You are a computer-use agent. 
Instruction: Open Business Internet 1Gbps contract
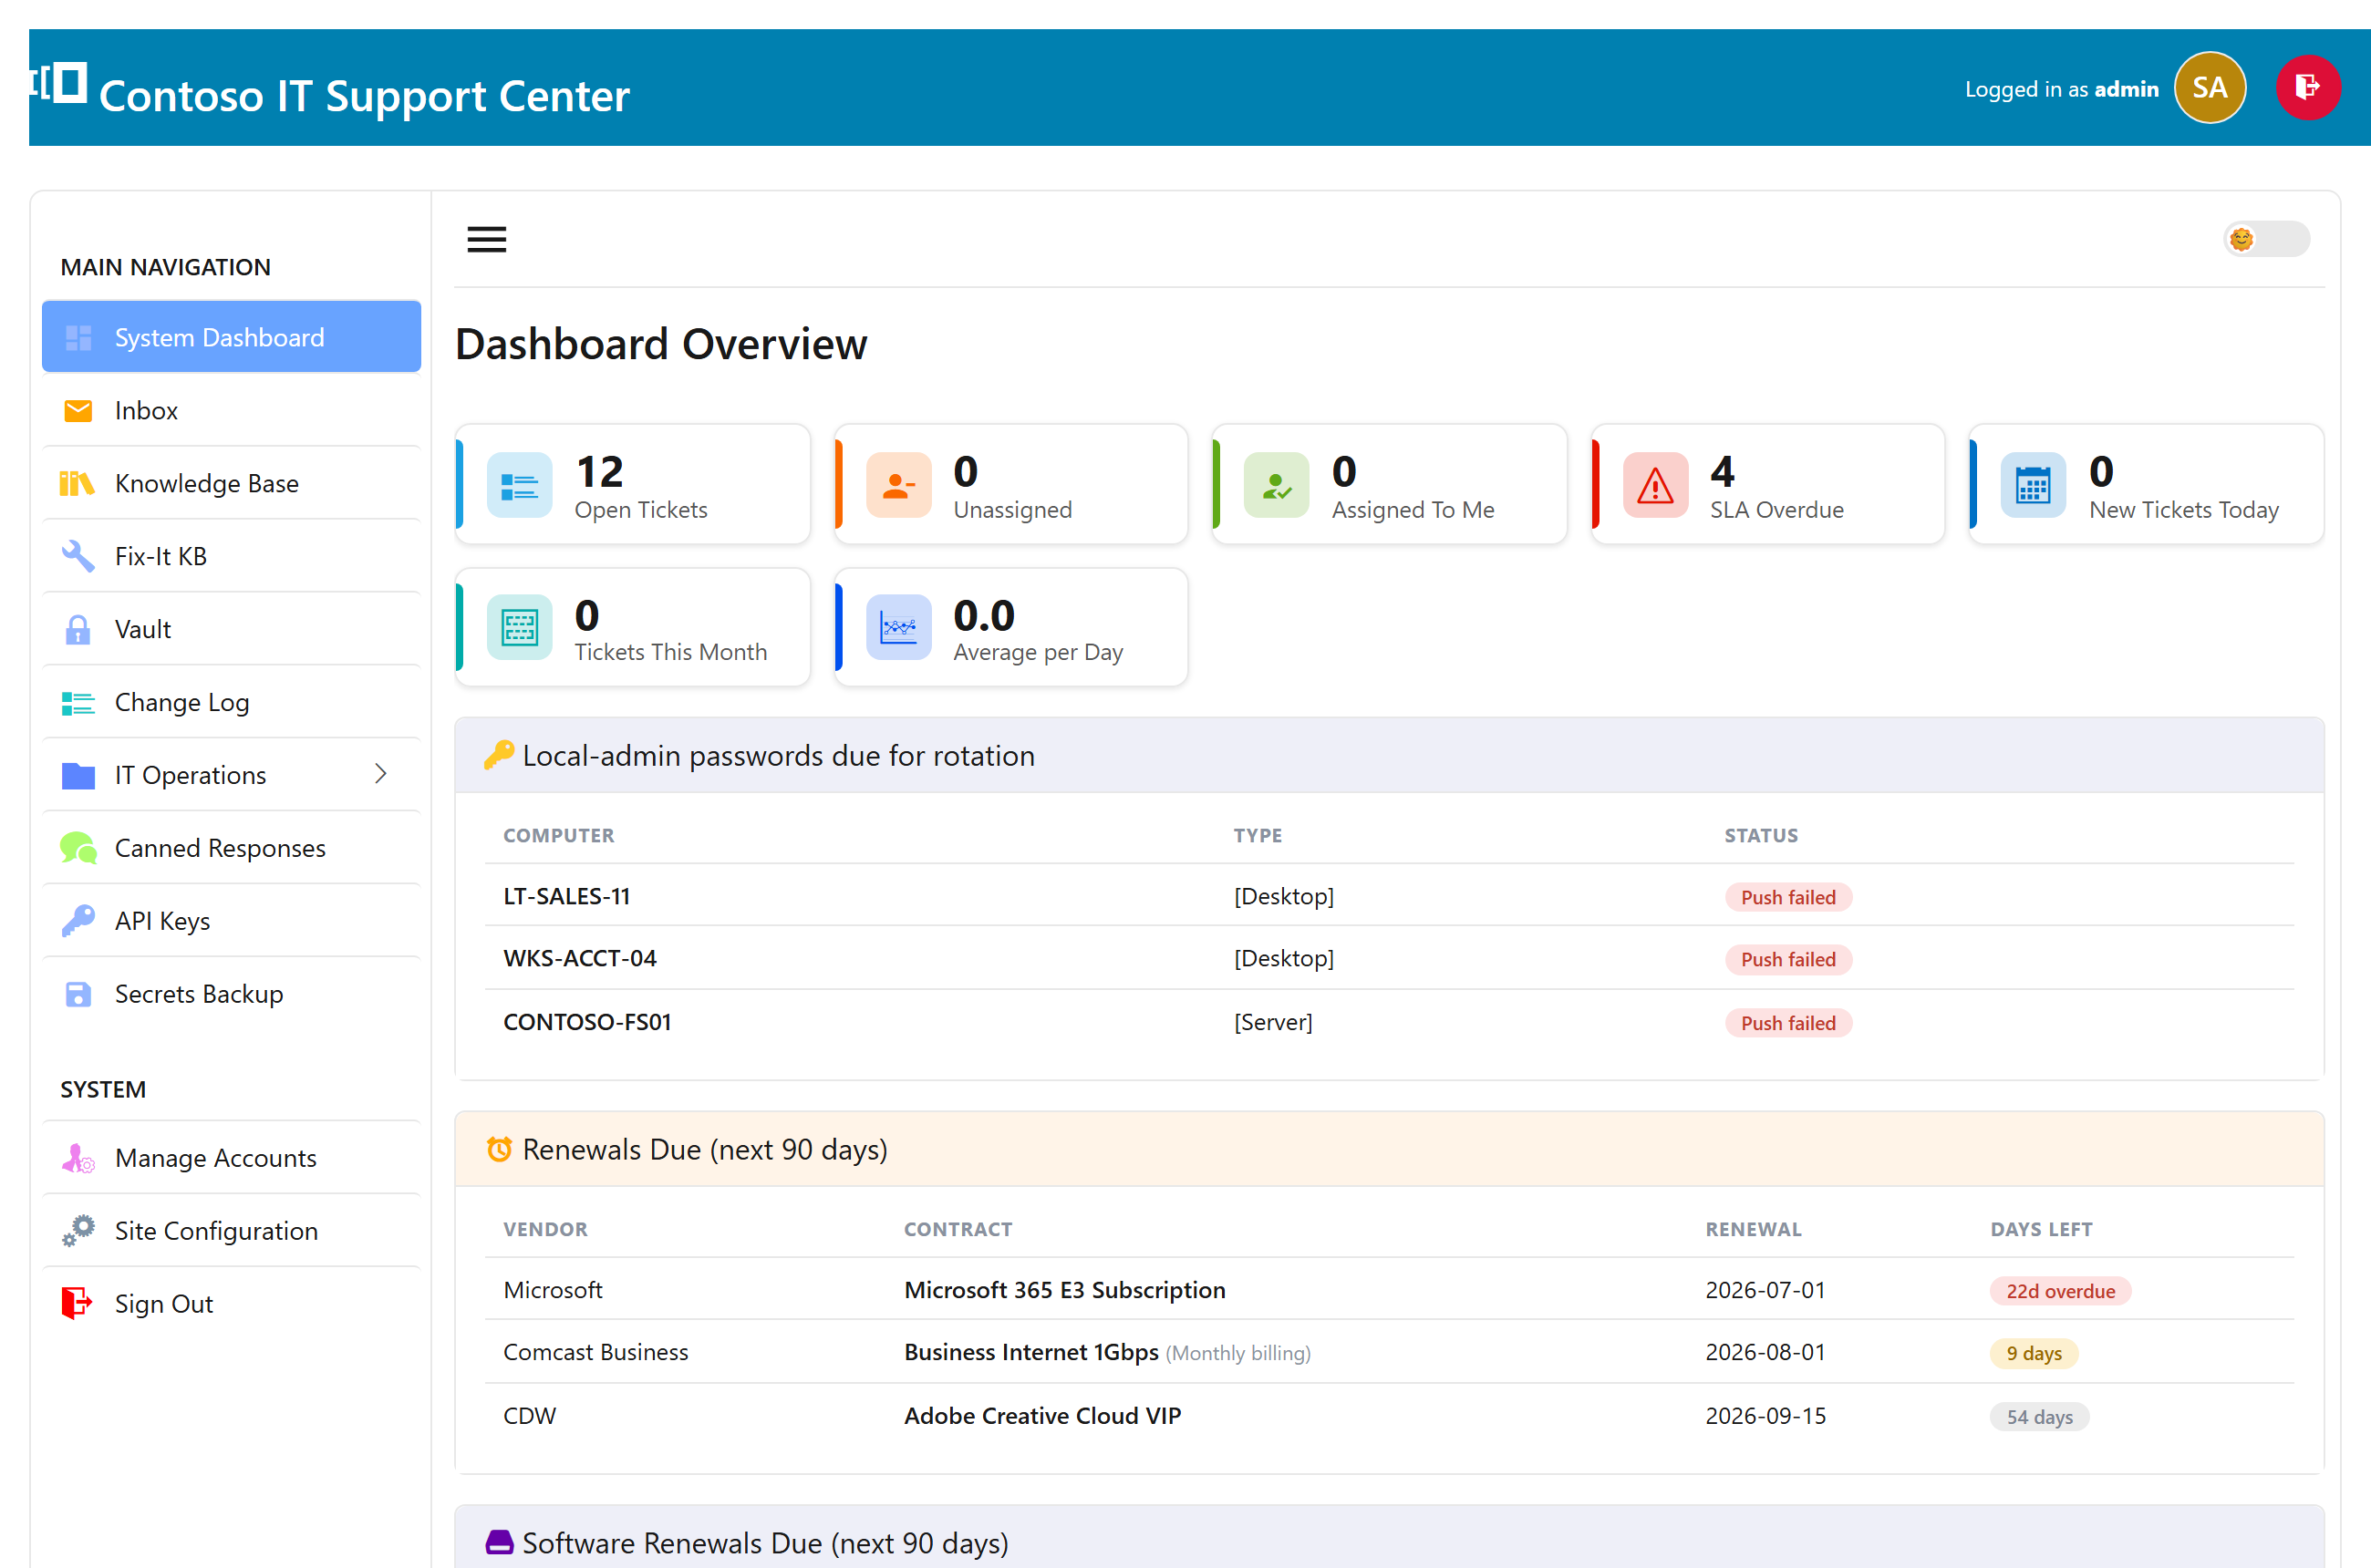point(1030,1353)
